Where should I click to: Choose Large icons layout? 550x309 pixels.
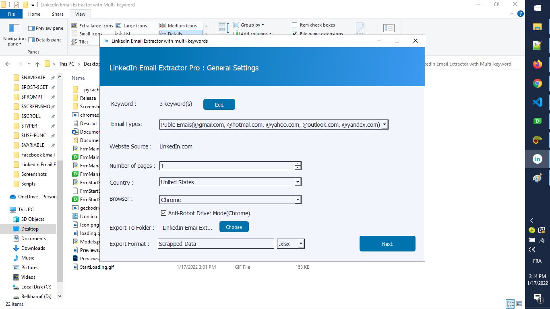131,26
